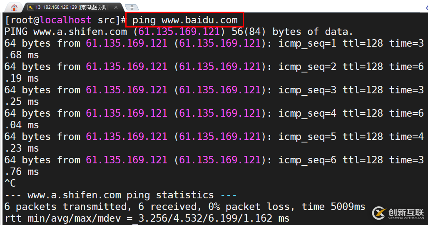Image resolution: width=428 pixels, height=225 pixels.
Task: Close the 192.168.126.129 session tab
Action: [x=116, y=7]
